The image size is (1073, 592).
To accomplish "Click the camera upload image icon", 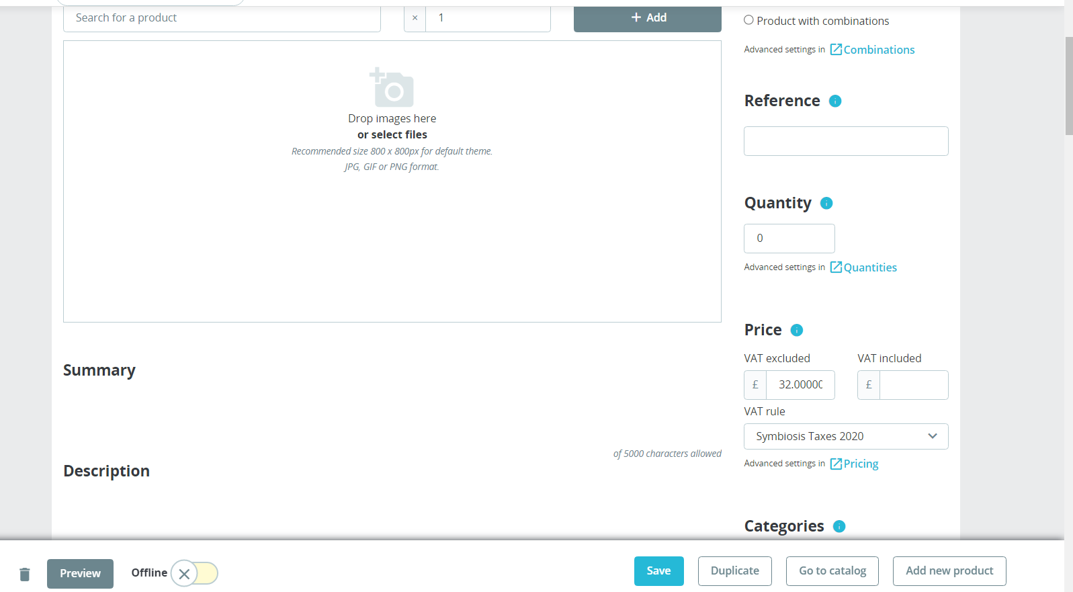I will pyautogui.click(x=392, y=87).
